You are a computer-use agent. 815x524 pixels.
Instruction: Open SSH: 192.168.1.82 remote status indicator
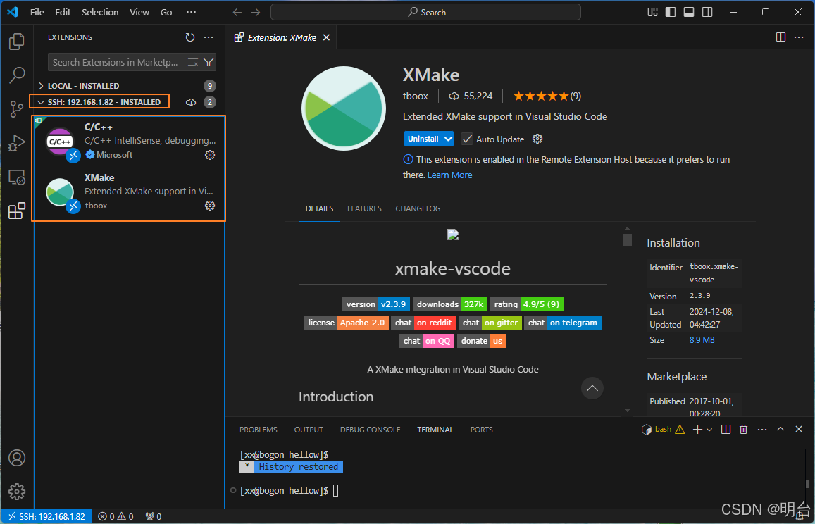(x=46, y=516)
